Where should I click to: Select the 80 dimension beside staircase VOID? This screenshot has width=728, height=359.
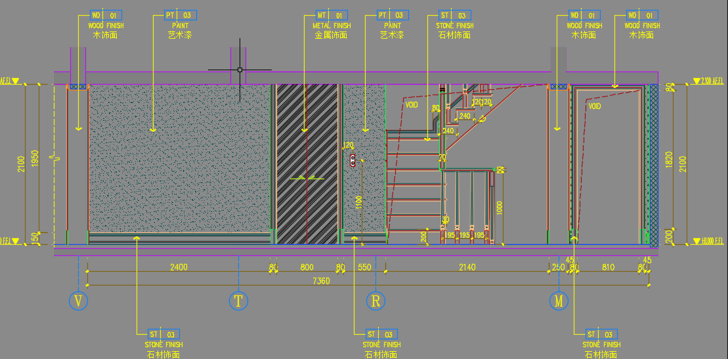[435, 108]
